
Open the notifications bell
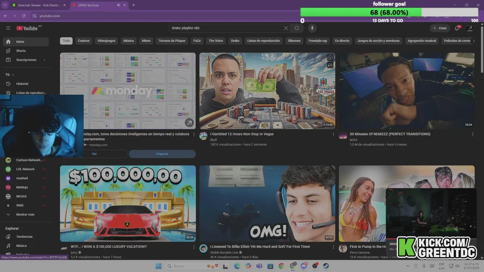coord(457,28)
